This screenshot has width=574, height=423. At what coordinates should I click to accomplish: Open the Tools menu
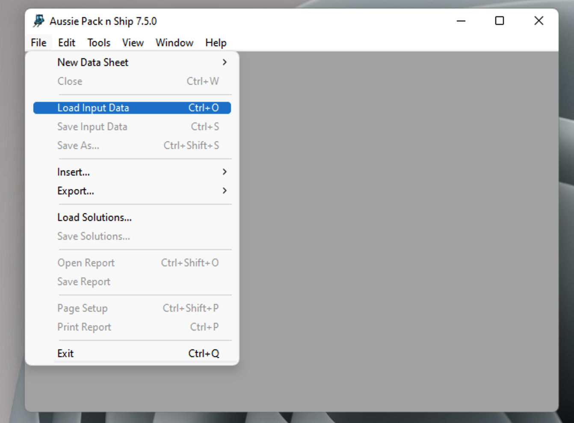point(99,43)
